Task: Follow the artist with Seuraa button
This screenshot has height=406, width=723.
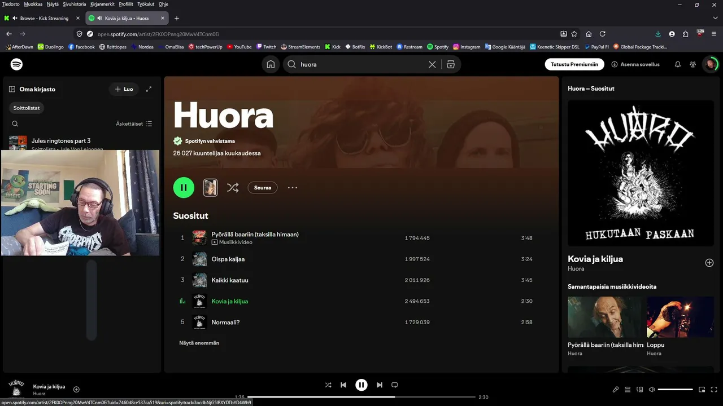Action: (x=263, y=188)
